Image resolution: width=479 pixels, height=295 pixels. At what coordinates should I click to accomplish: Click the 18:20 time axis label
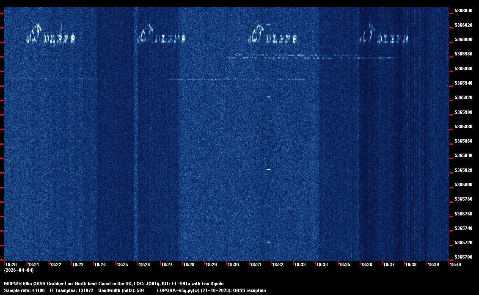tap(11, 265)
